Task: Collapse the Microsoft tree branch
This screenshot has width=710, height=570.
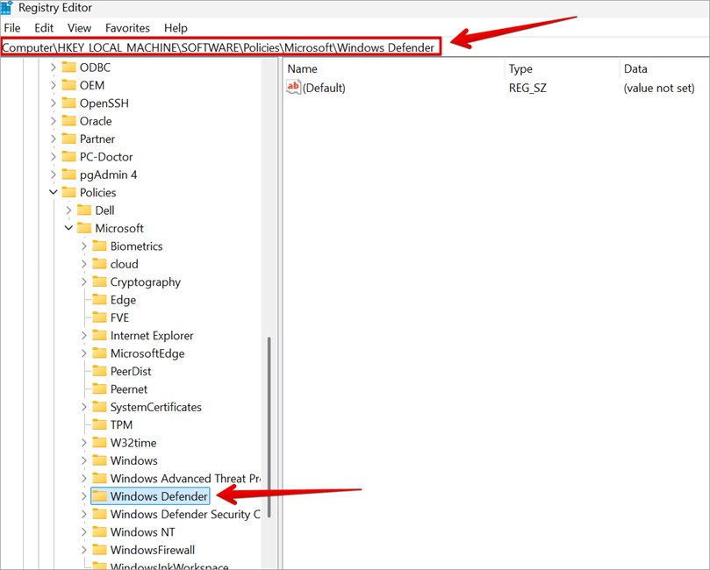Action: click(x=68, y=228)
